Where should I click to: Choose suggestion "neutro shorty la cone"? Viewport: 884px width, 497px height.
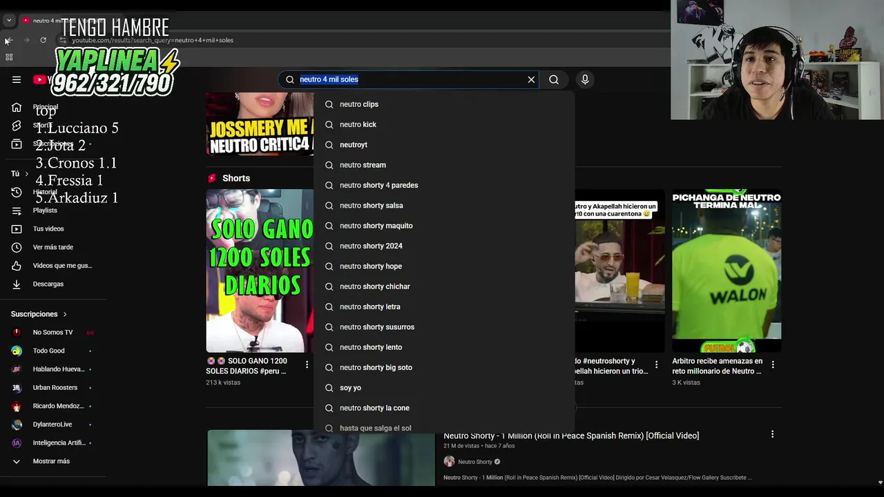click(x=444, y=408)
